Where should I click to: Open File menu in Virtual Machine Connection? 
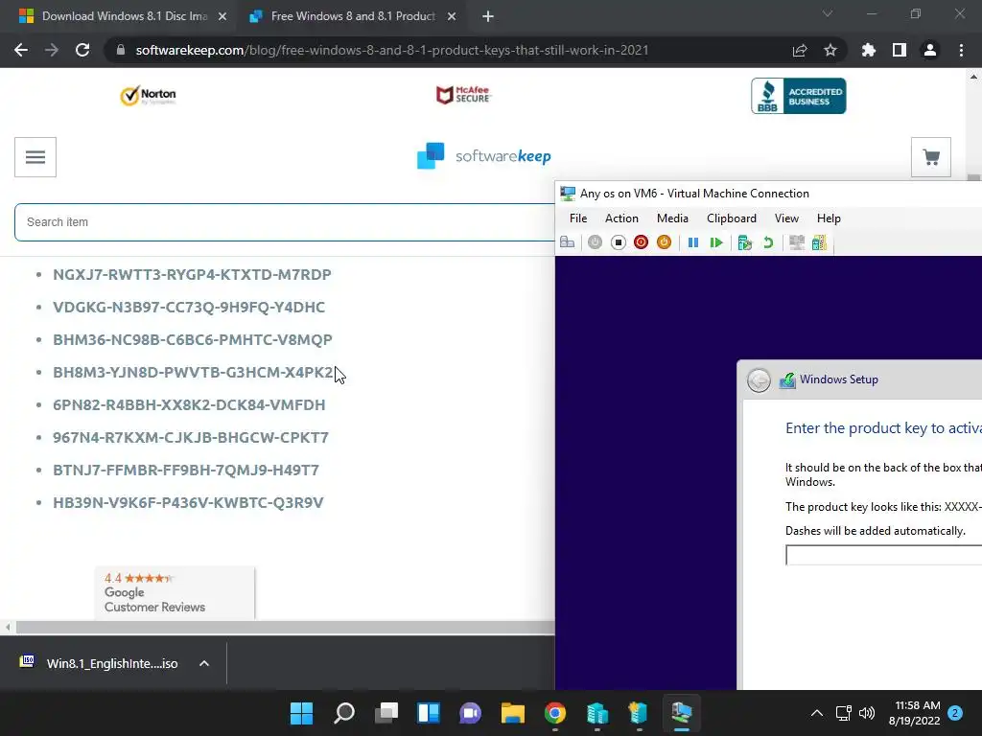(578, 218)
